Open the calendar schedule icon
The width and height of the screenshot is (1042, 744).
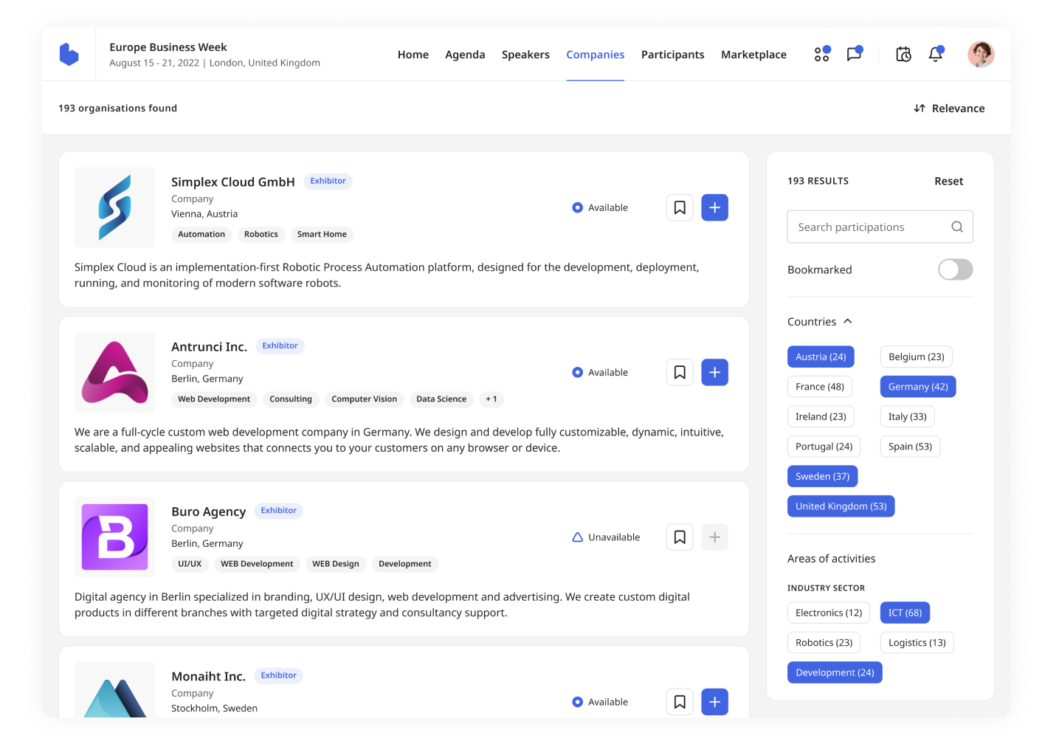pyautogui.click(x=903, y=54)
